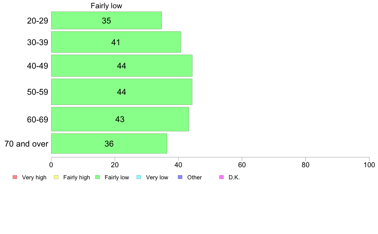Click the 20-29 age group label
378x234 pixels.
click(38, 21)
